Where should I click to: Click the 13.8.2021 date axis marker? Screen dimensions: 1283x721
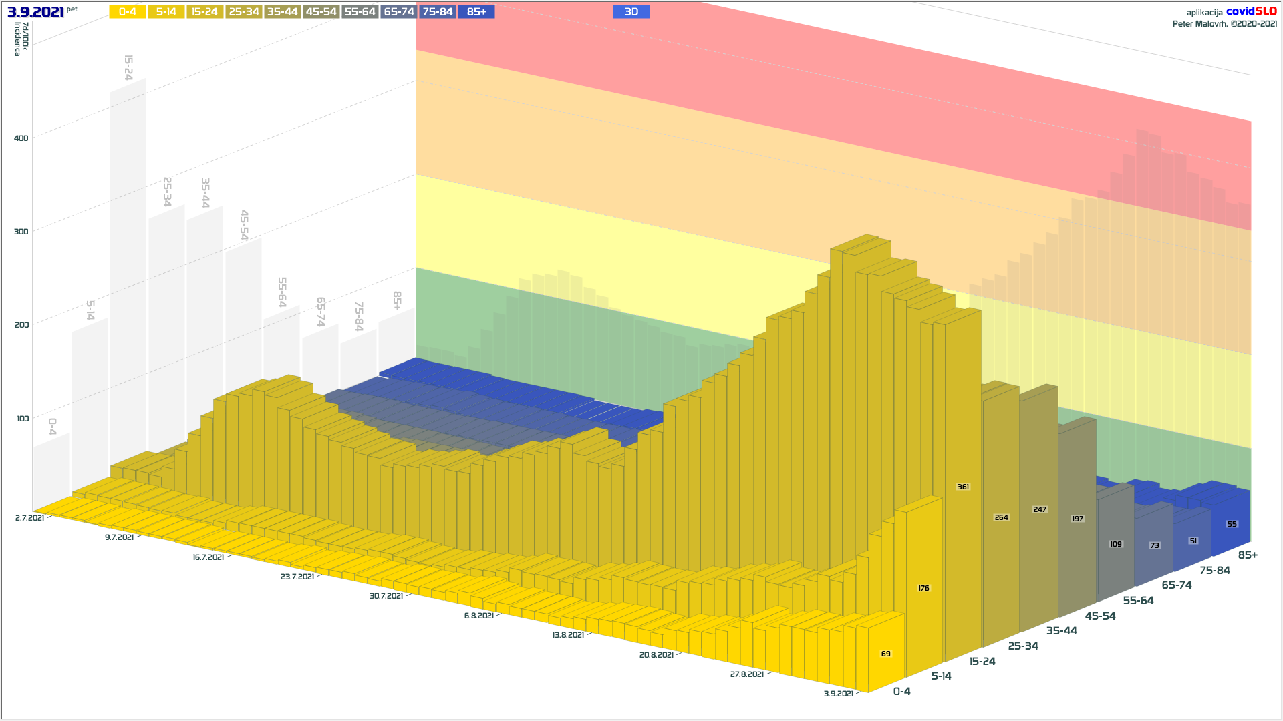tap(568, 635)
